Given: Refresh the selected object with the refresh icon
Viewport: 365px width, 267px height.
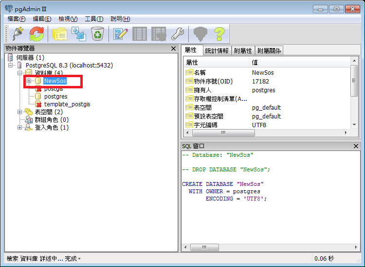Looking at the screenshot, I should tap(36, 34).
